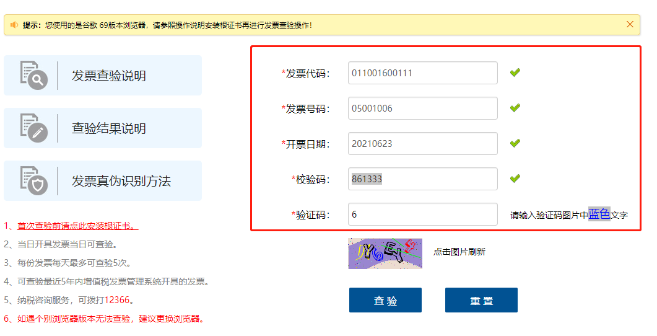Click the shield document icon for 发票真伪识别方法

33,180
